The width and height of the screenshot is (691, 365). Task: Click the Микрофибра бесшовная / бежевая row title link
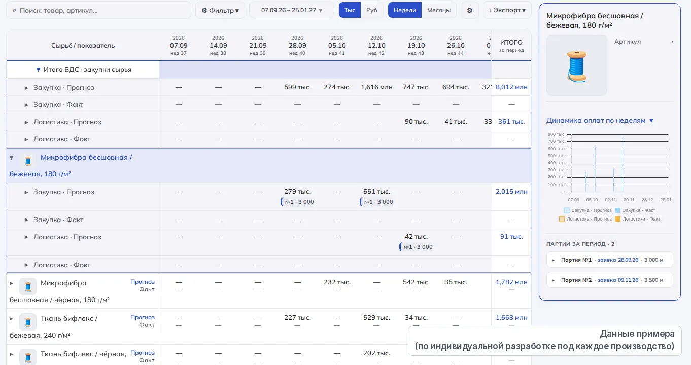tap(71, 166)
